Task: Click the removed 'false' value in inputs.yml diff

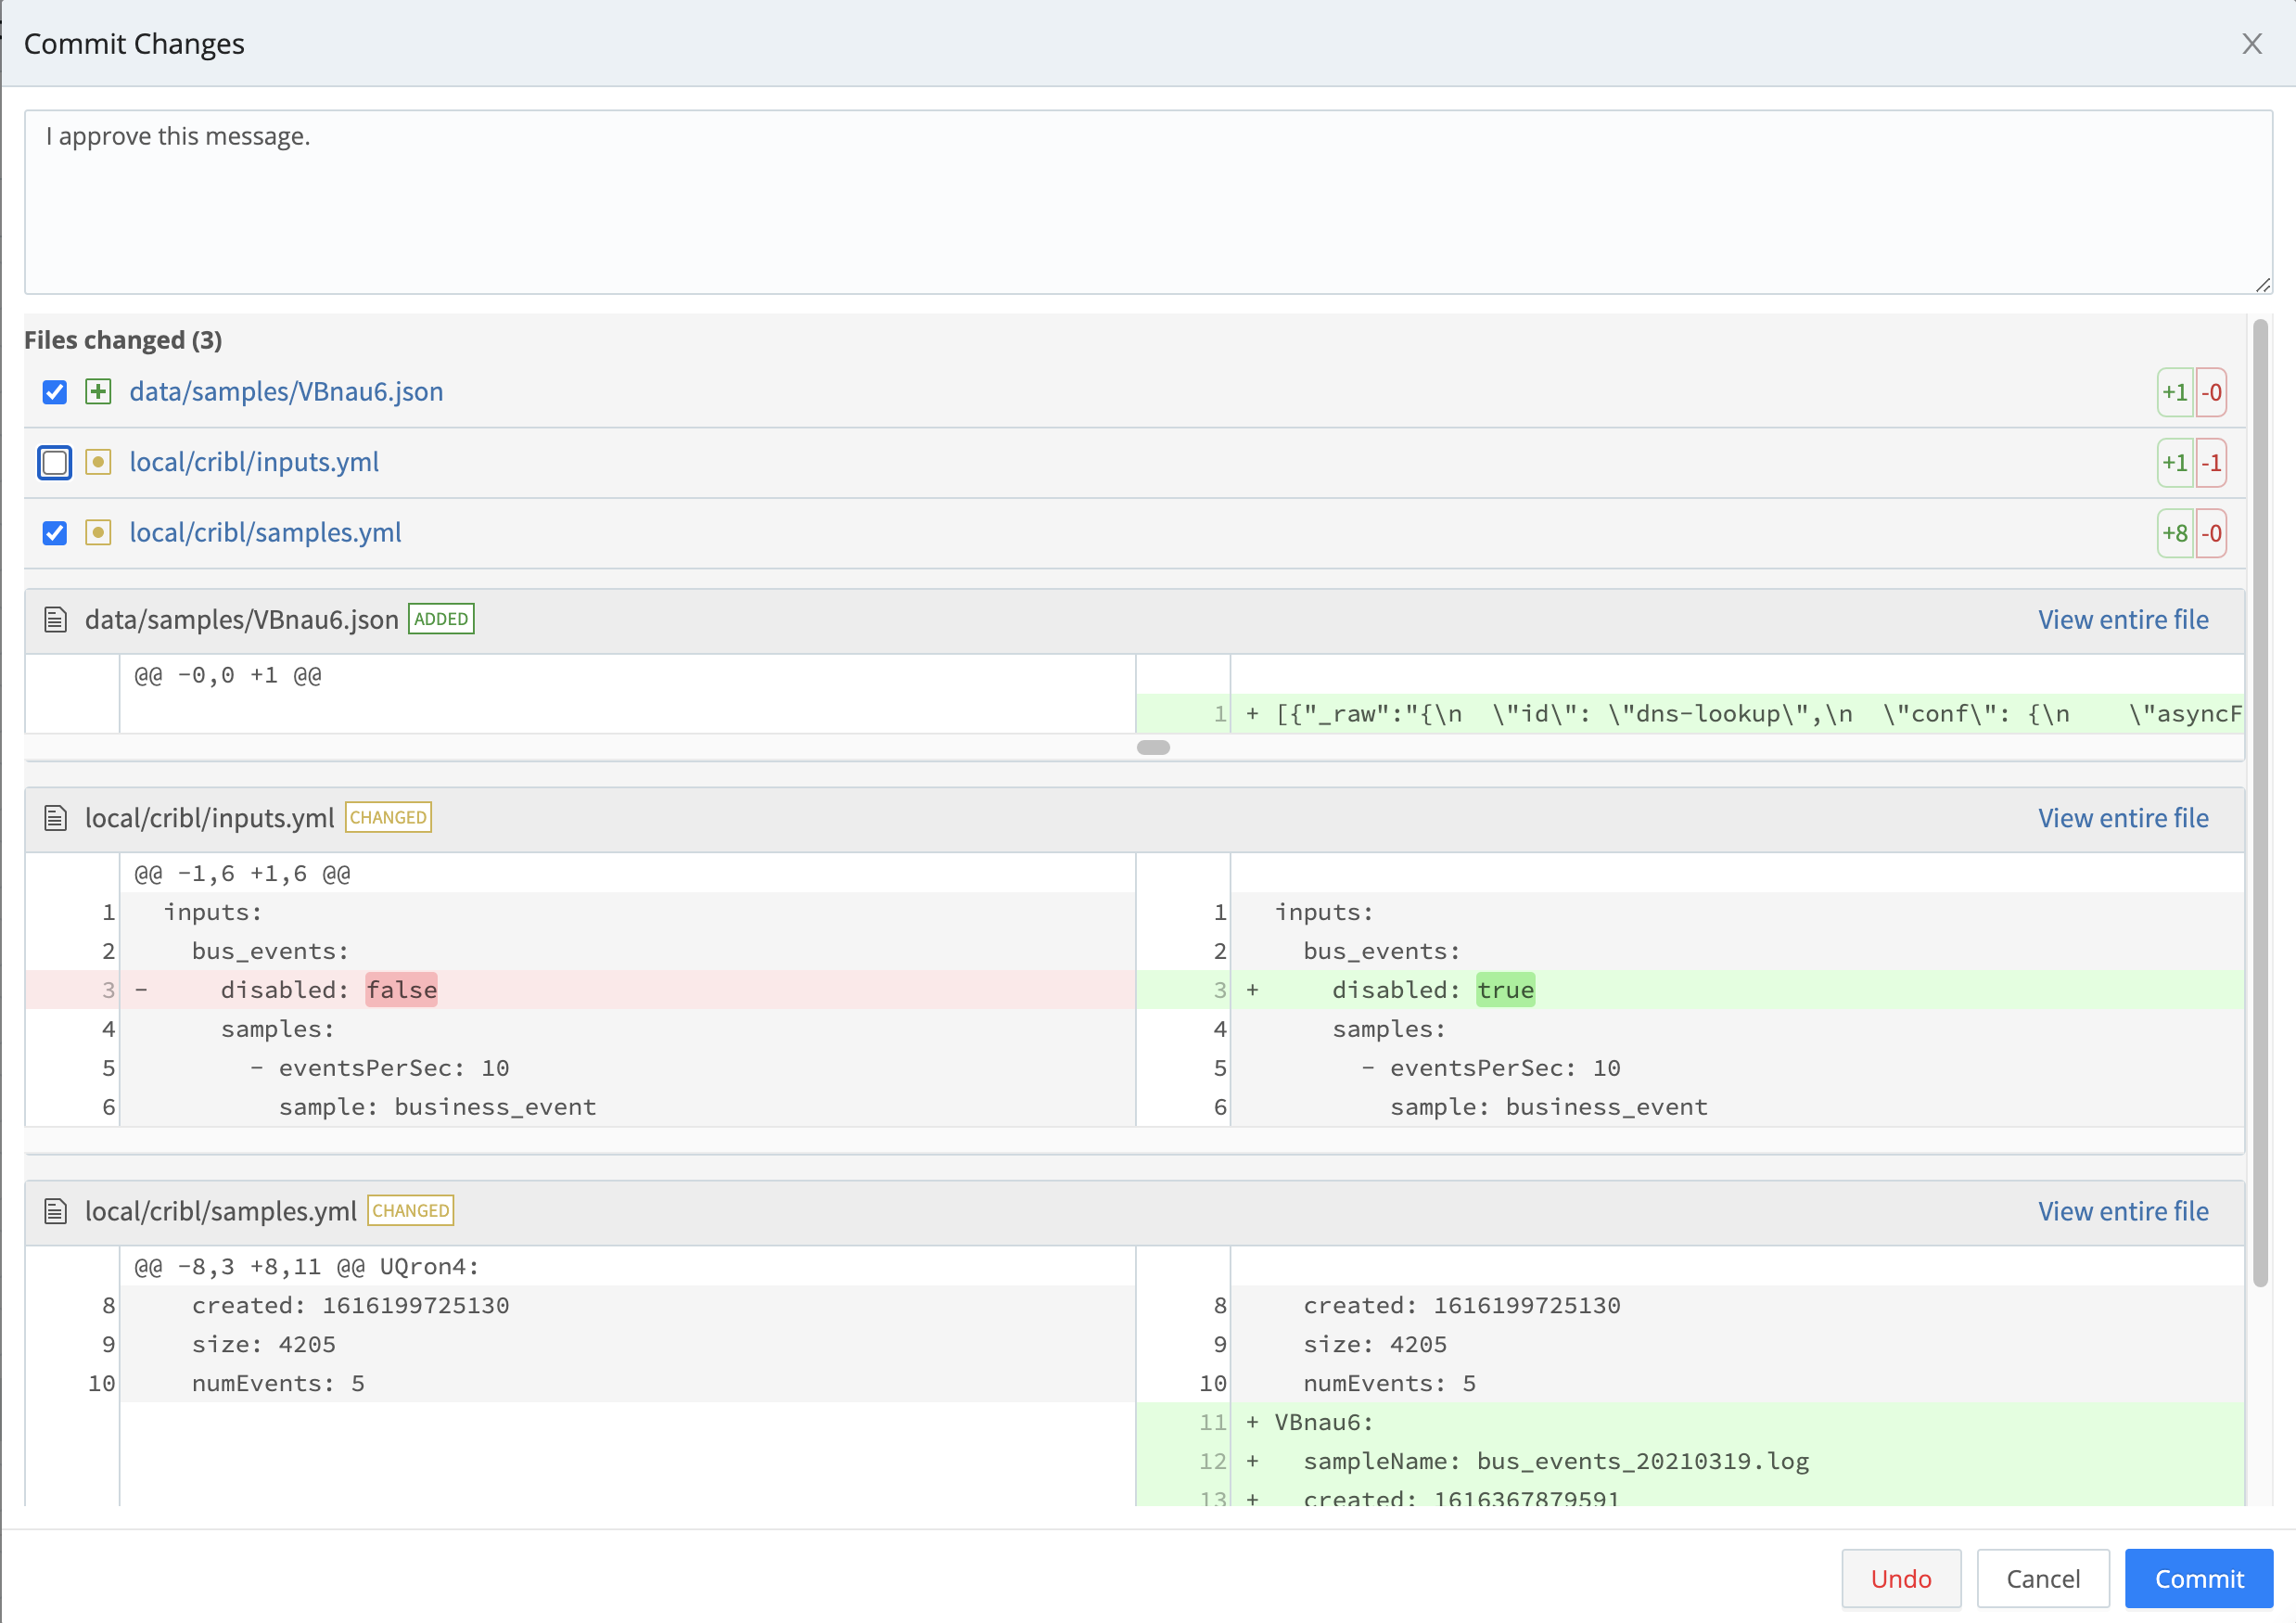Action: 401,990
